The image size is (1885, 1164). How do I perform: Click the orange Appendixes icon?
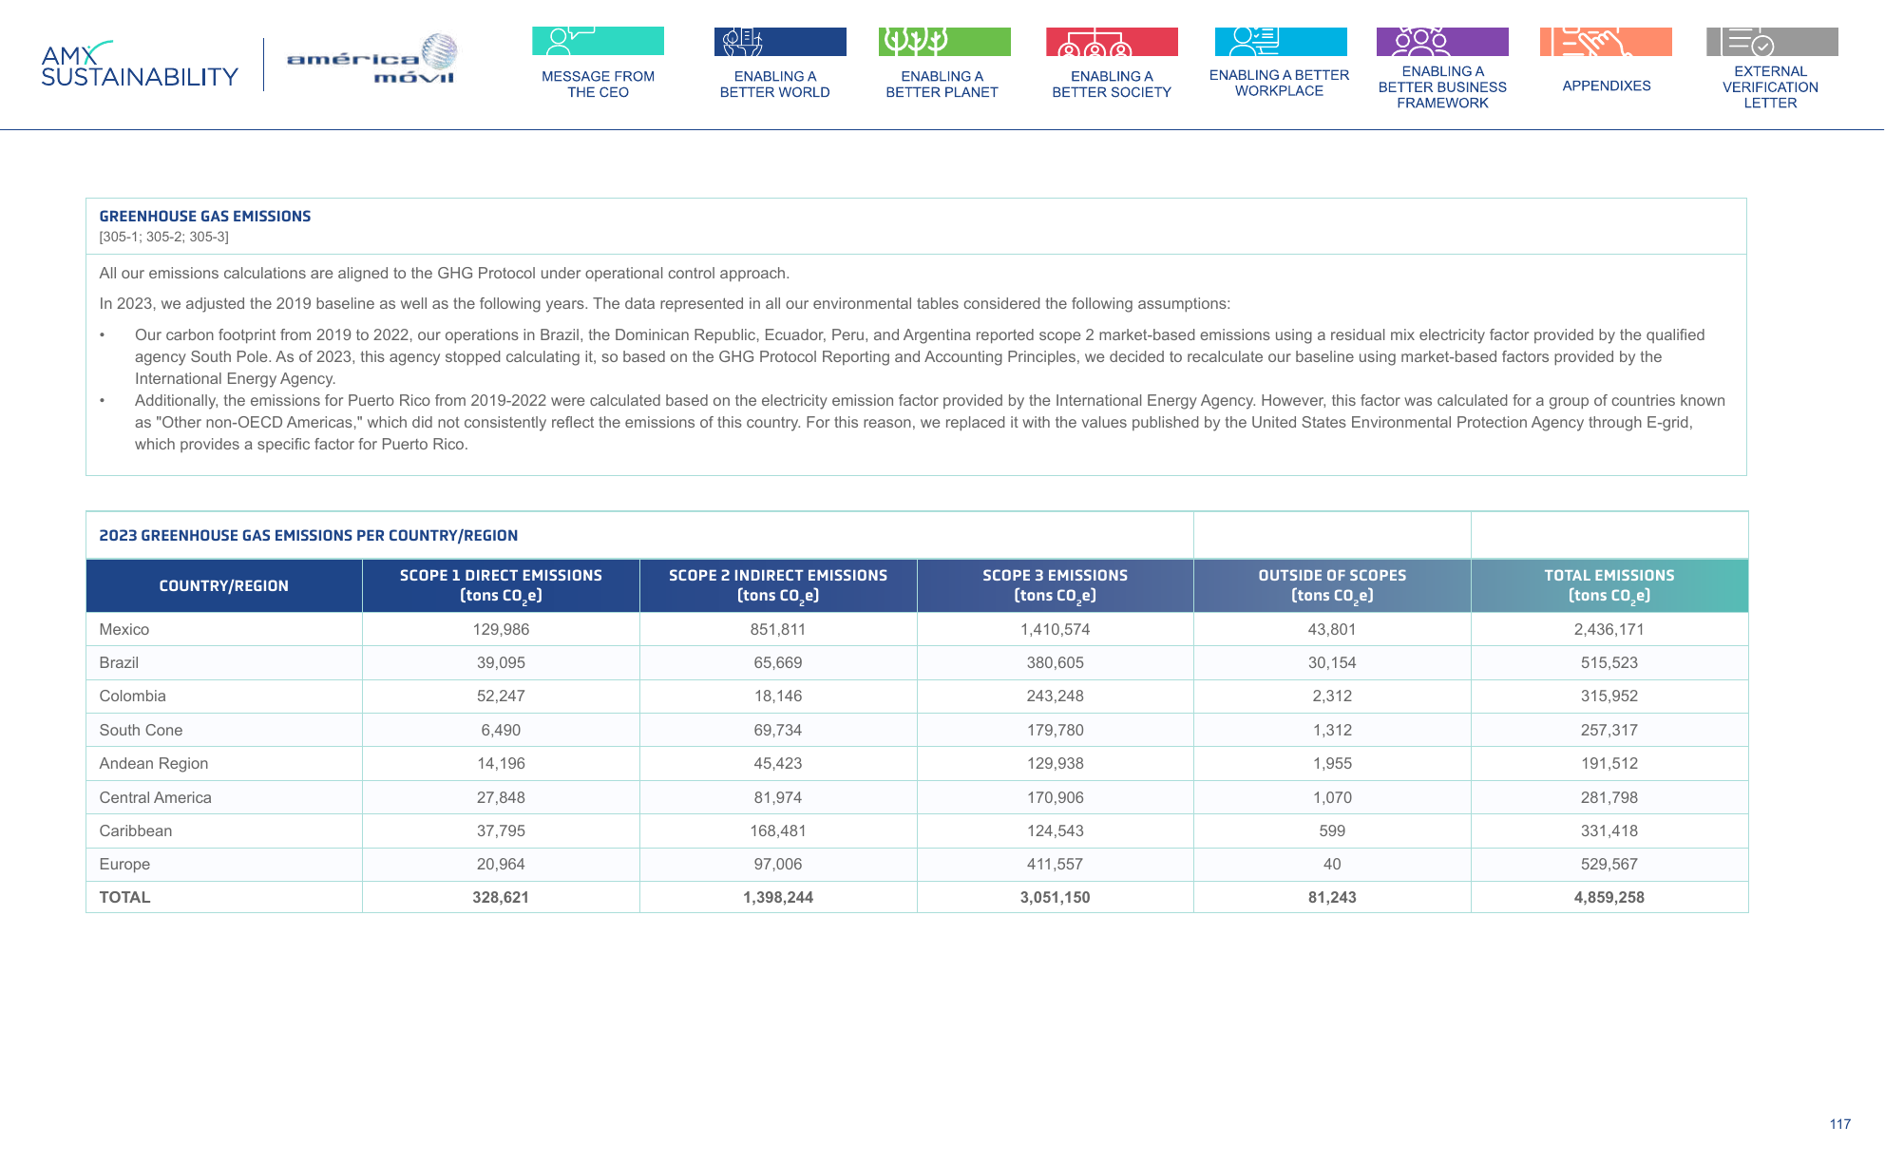1606,41
